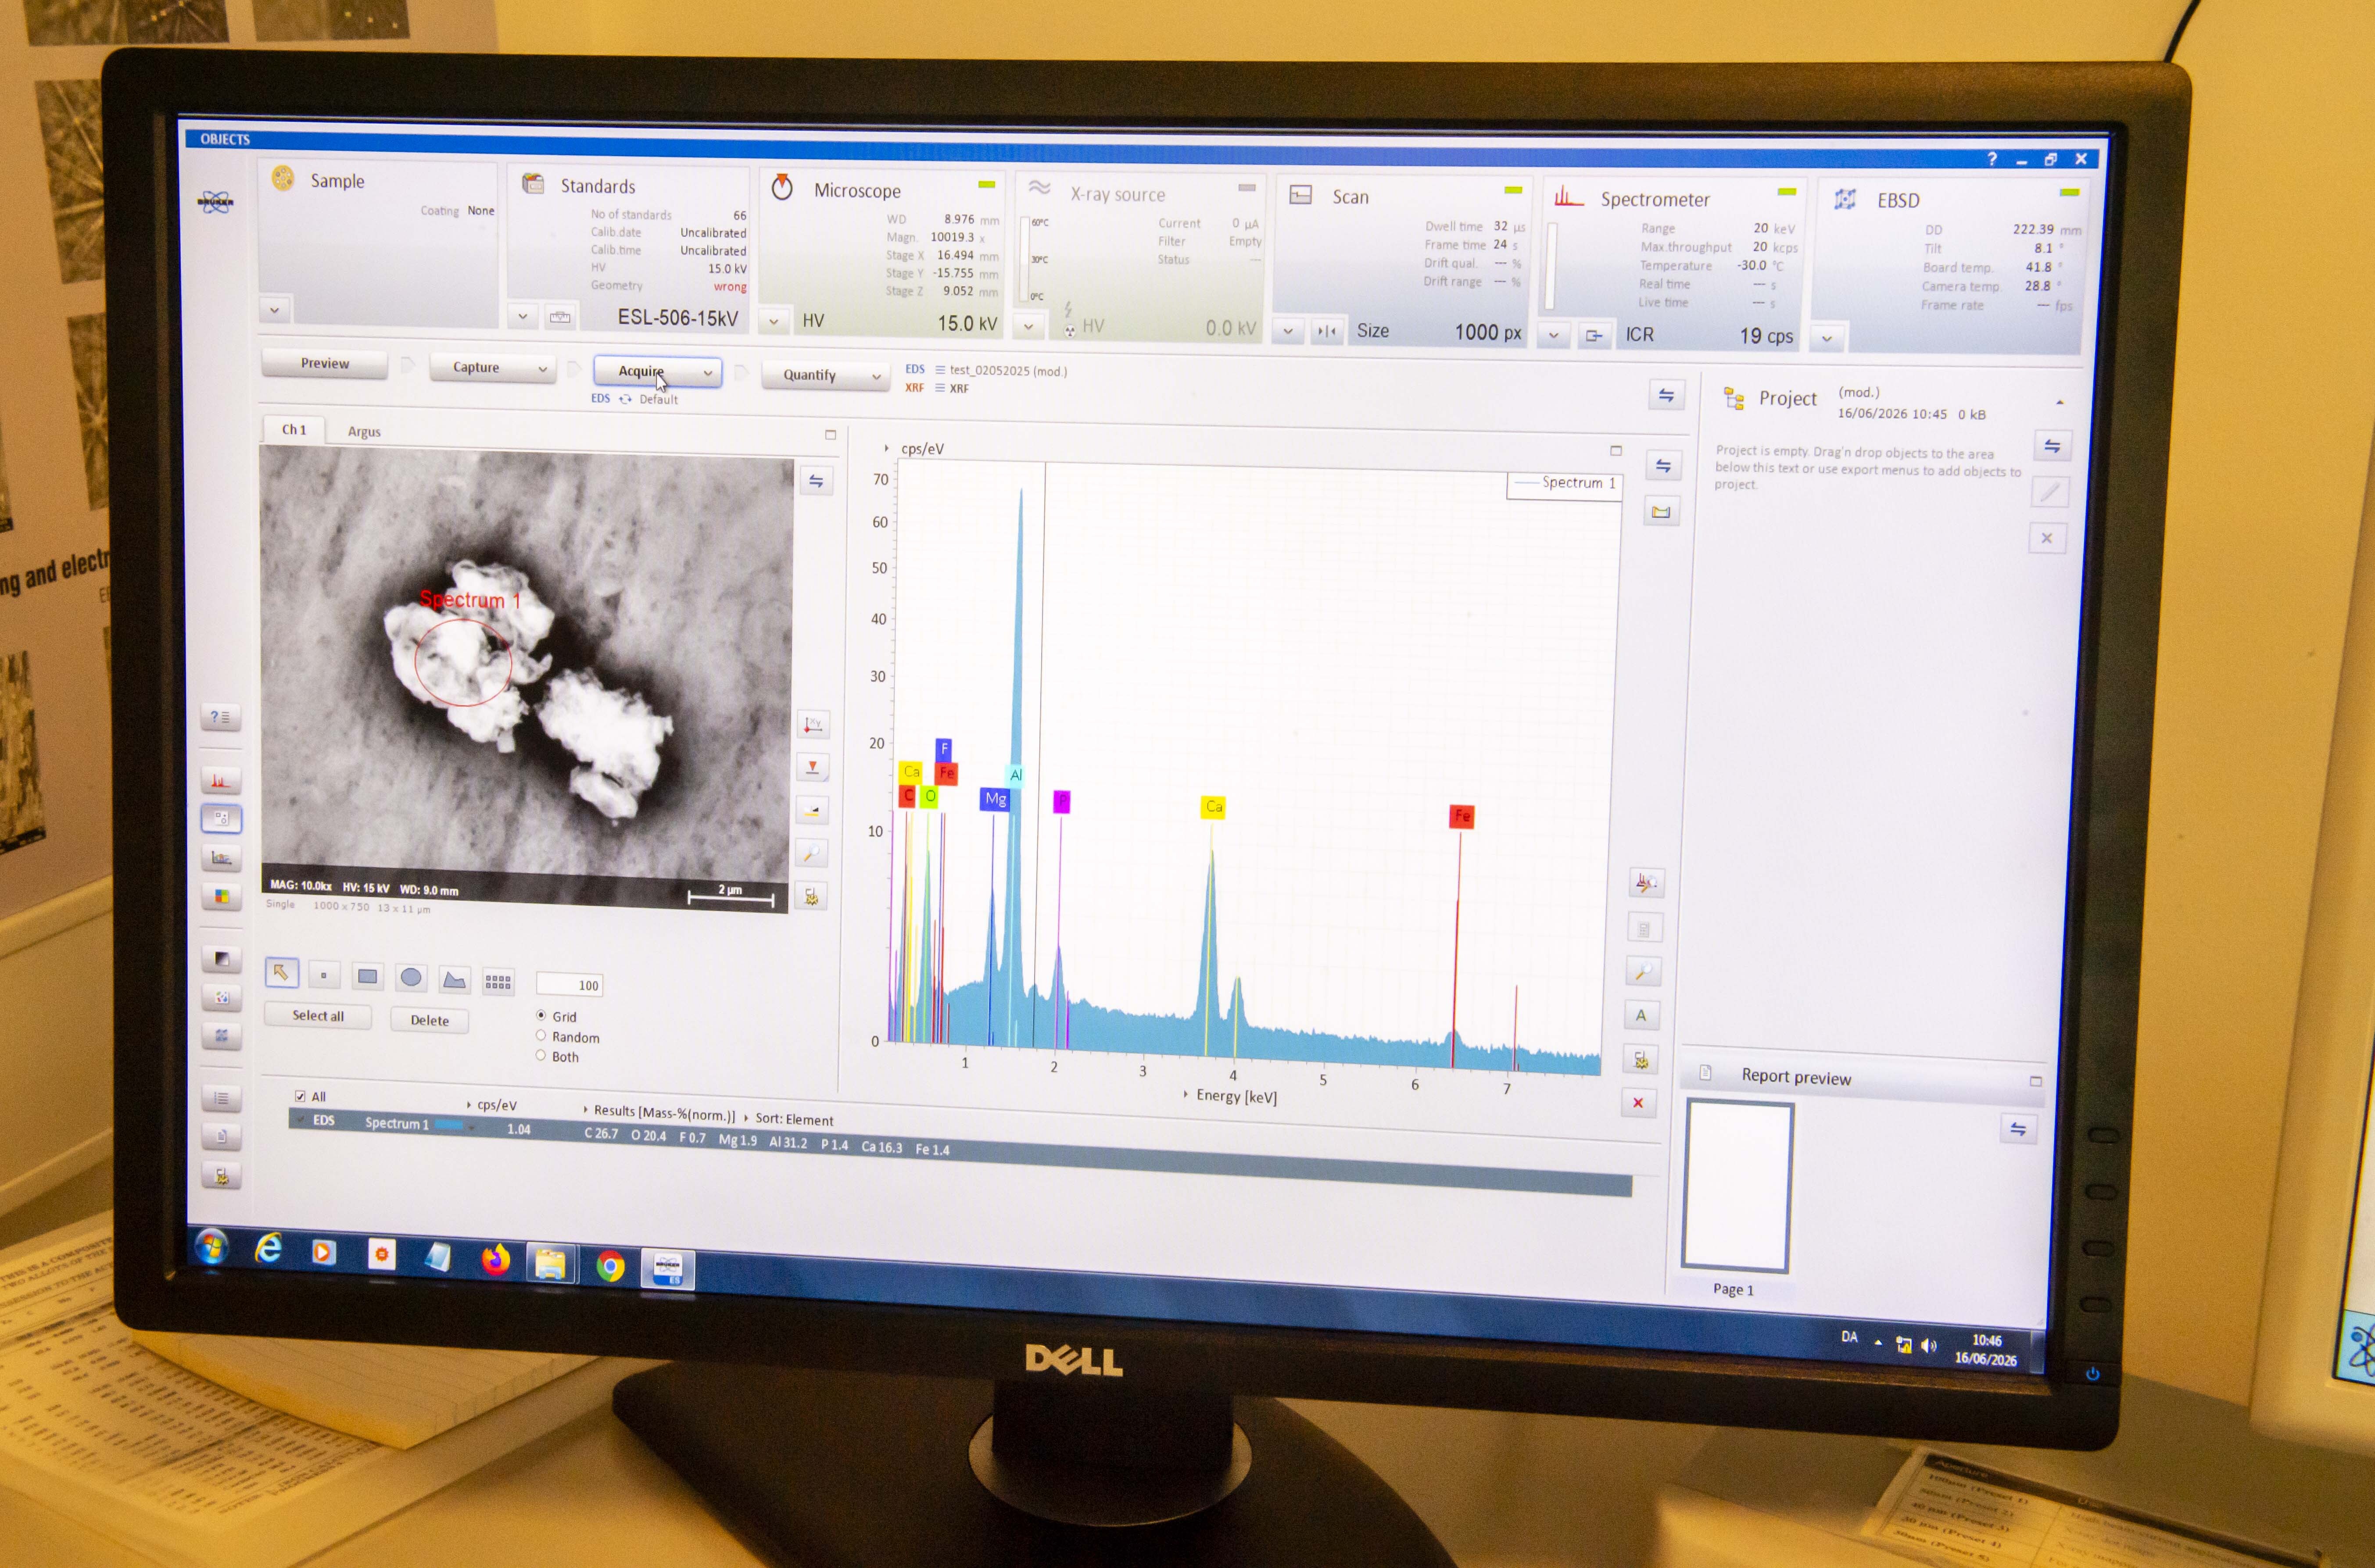Image resolution: width=2375 pixels, height=1568 pixels.
Task: Click the Acquire button
Action: (657, 372)
